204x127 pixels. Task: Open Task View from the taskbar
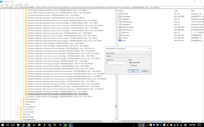click(13, 125)
